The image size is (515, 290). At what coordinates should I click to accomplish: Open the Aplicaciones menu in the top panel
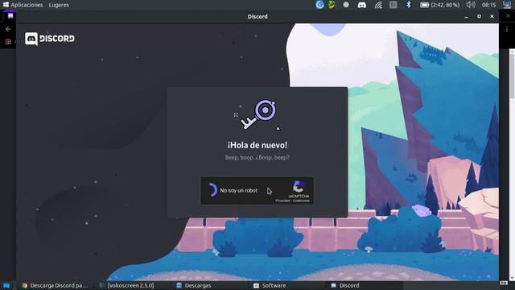tap(23, 5)
